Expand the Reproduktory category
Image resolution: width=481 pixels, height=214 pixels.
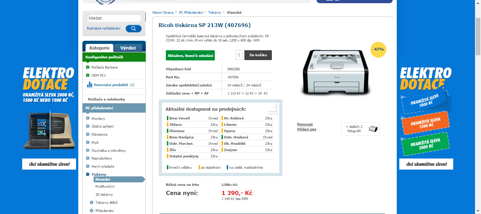[88, 158]
